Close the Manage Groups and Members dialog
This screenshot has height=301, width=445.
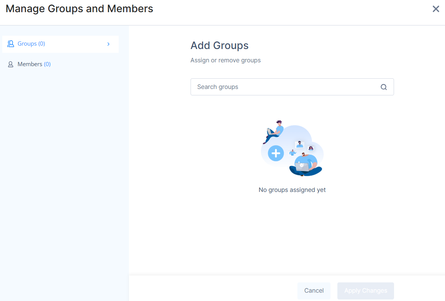pyautogui.click(x=436, y=9)
